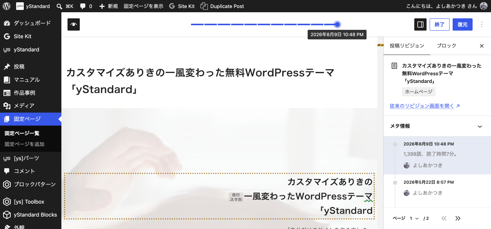
Task: Open ブロックパターン in the sidebar
Action: [x=31, y=184]
